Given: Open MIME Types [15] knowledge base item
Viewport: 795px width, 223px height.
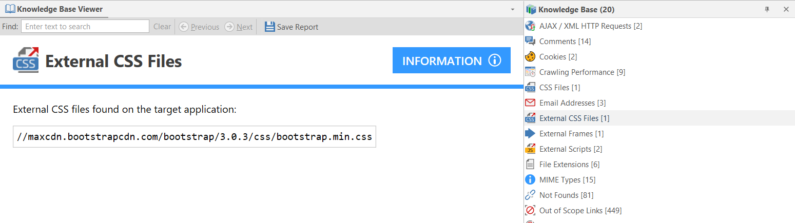Looking at the screenshot, I should coord(567,180).
